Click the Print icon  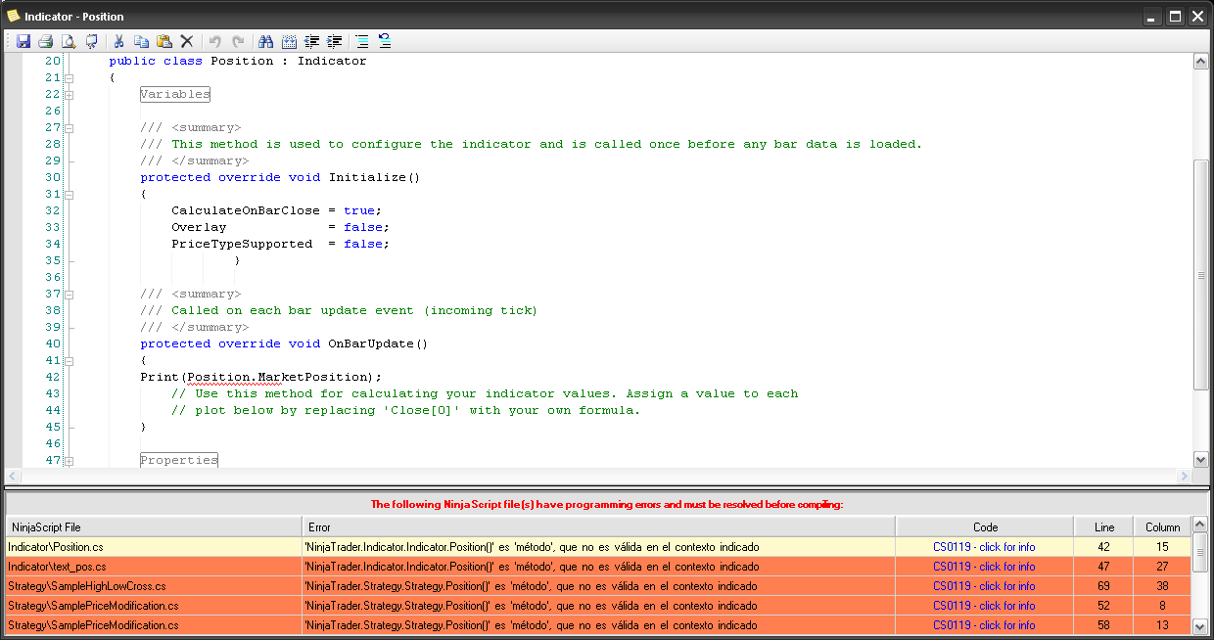45,41
